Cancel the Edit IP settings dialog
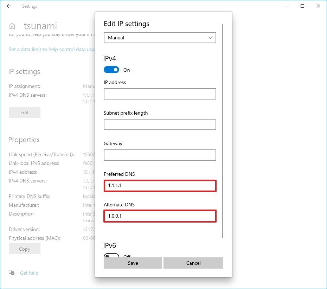 [193, 263]
